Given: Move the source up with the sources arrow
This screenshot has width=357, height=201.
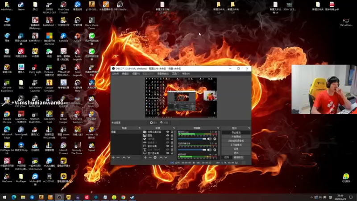Looking at the screenshot, I should (161, 158).
